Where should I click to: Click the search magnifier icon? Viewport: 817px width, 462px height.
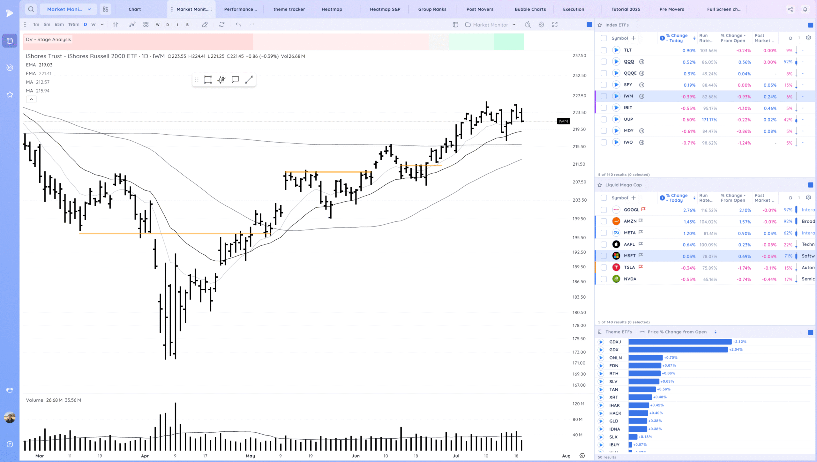[x=31, y=9]
